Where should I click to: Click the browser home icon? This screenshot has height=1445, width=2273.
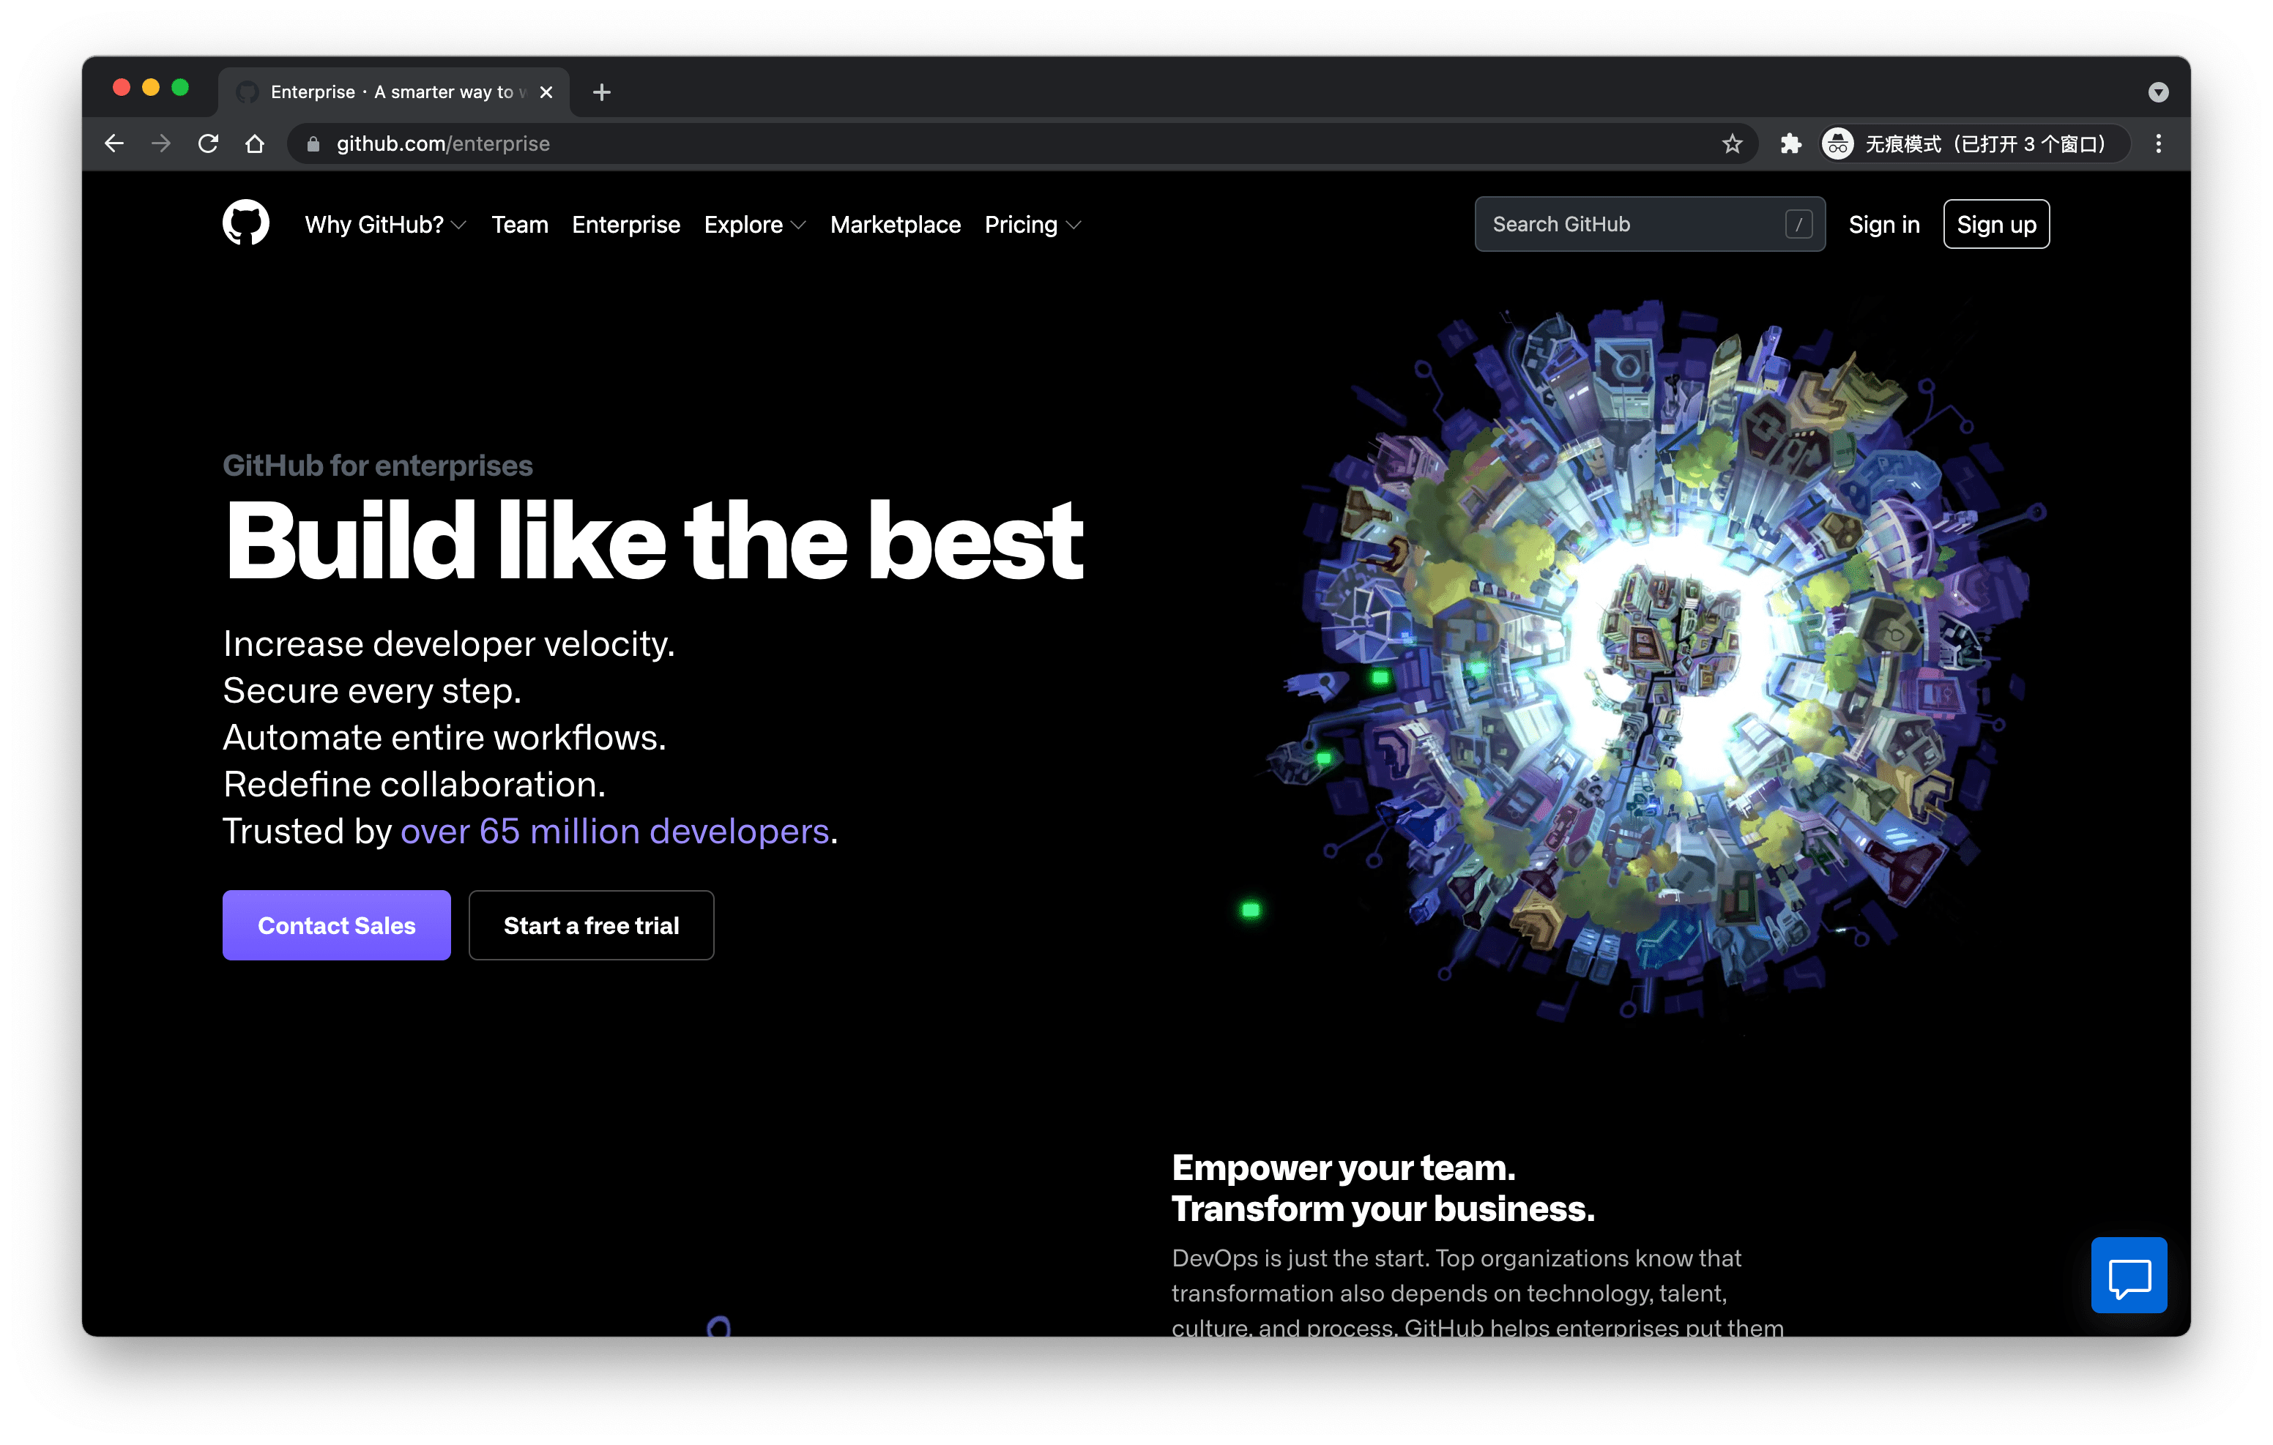(x=255, y=143)
